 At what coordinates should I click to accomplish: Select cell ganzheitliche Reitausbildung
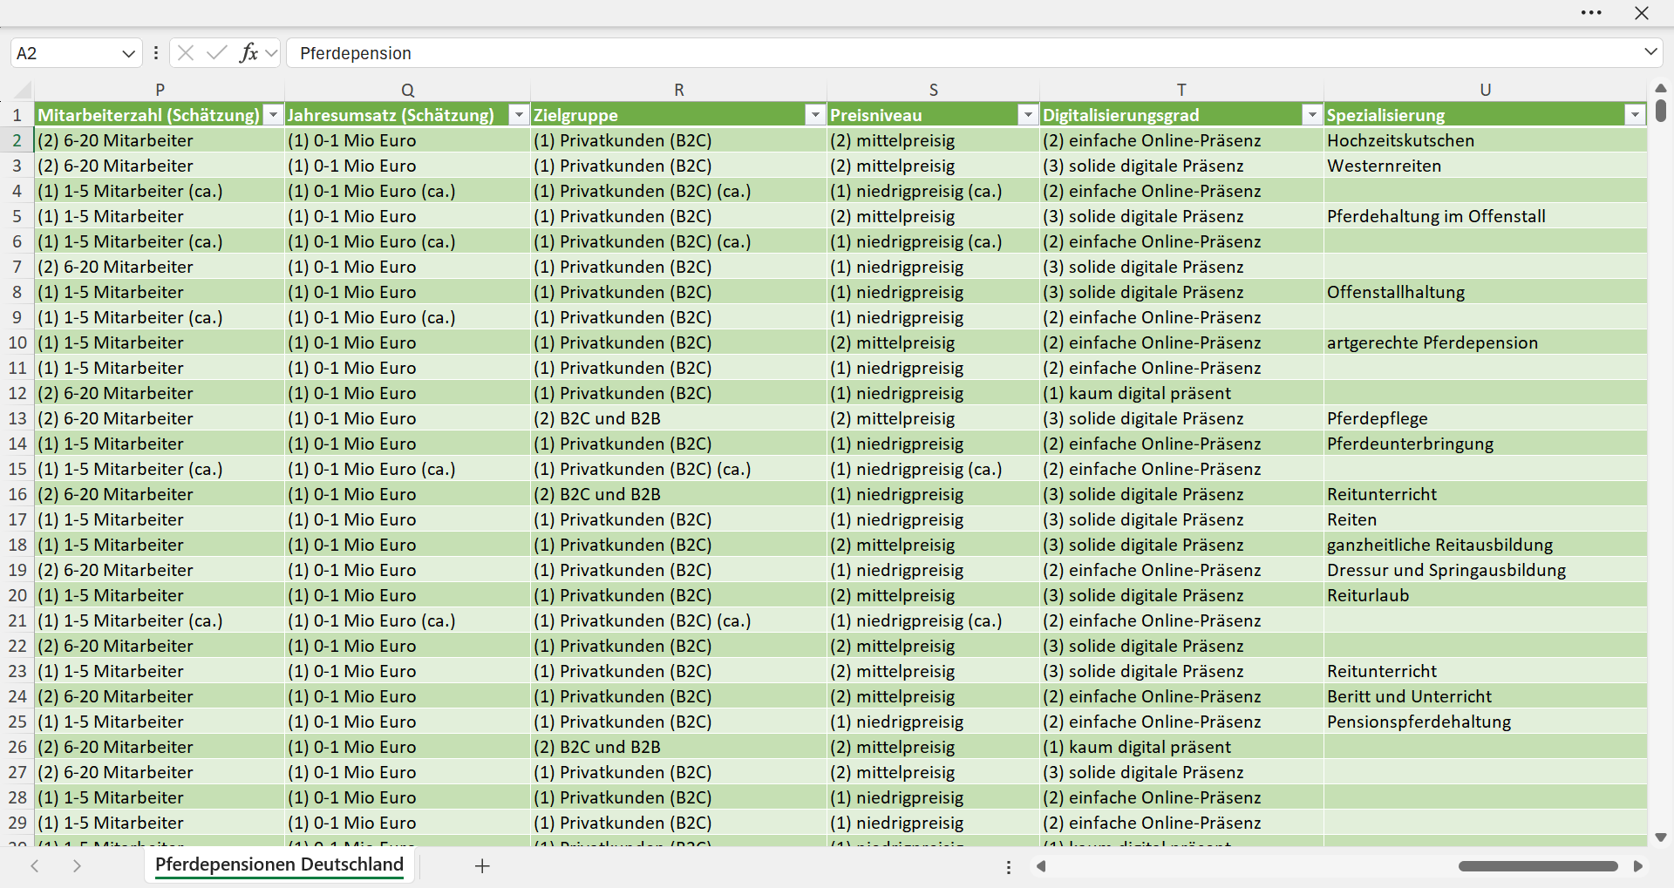(x=1485, y=545)
